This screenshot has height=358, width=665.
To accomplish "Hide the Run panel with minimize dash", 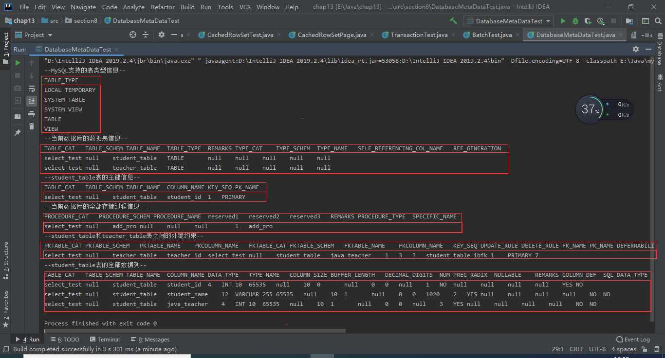I will click(x=648, y=49).
